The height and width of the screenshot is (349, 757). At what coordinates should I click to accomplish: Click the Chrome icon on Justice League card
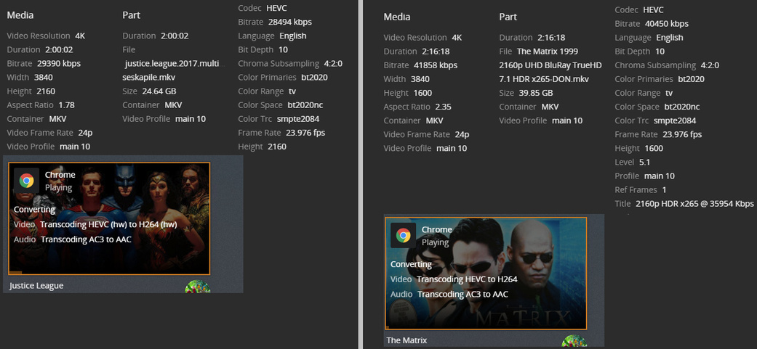(x=27, y=181)
